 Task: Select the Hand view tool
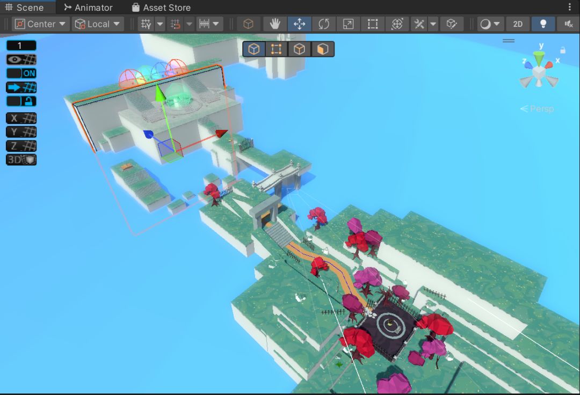pyautogui.click(x=275, y=24)
